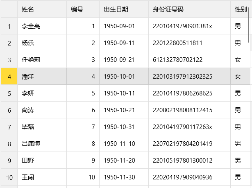This screenshot has width=252, height=188.
Task: Sort by the 编号 column header
Action: pos(82,9)
